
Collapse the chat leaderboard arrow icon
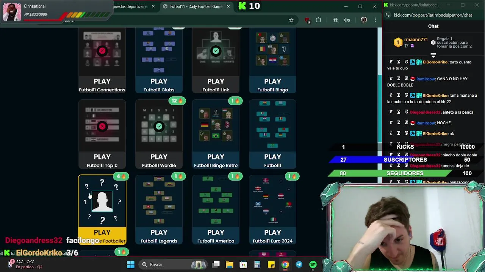point(433,55)
